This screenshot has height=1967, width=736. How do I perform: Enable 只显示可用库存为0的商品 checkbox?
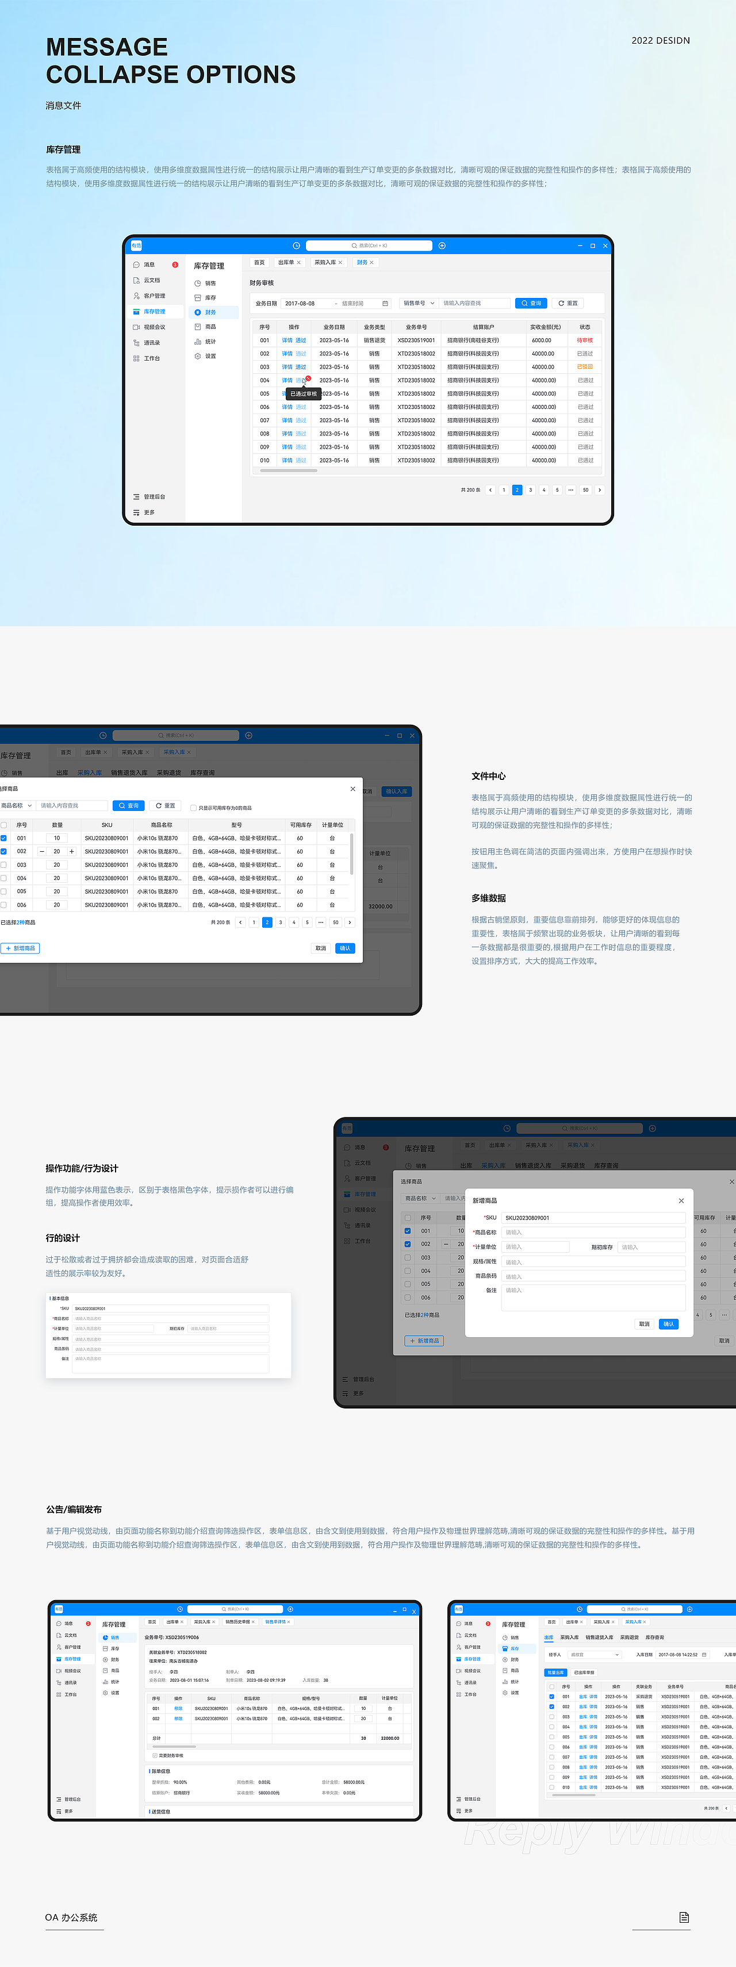pyautogui.click(x=193, y=808)
